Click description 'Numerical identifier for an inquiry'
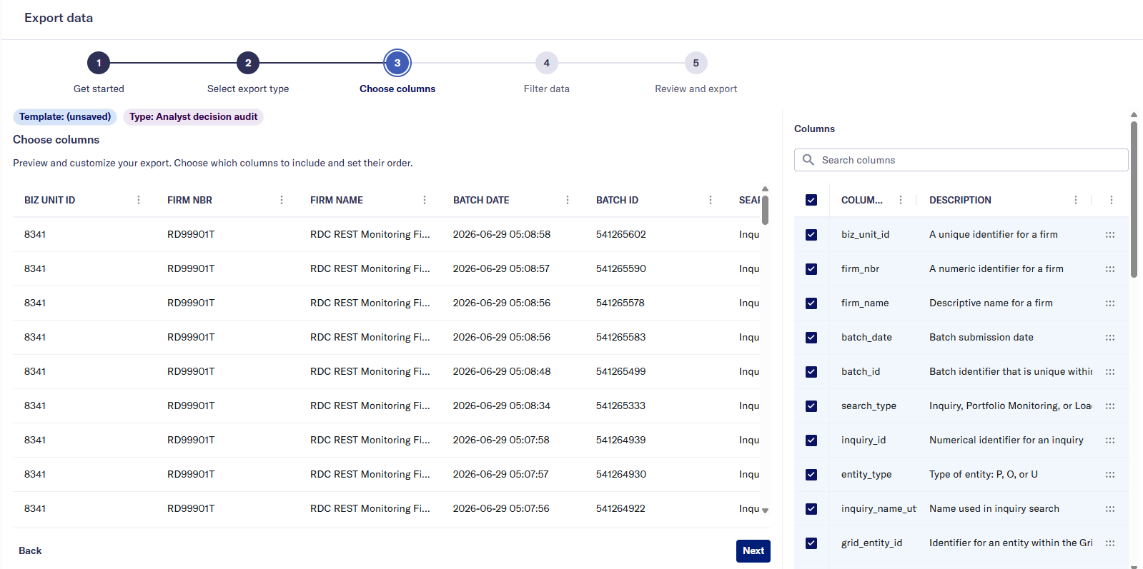Screen dimensions: 1143x569 point(1006,440)
